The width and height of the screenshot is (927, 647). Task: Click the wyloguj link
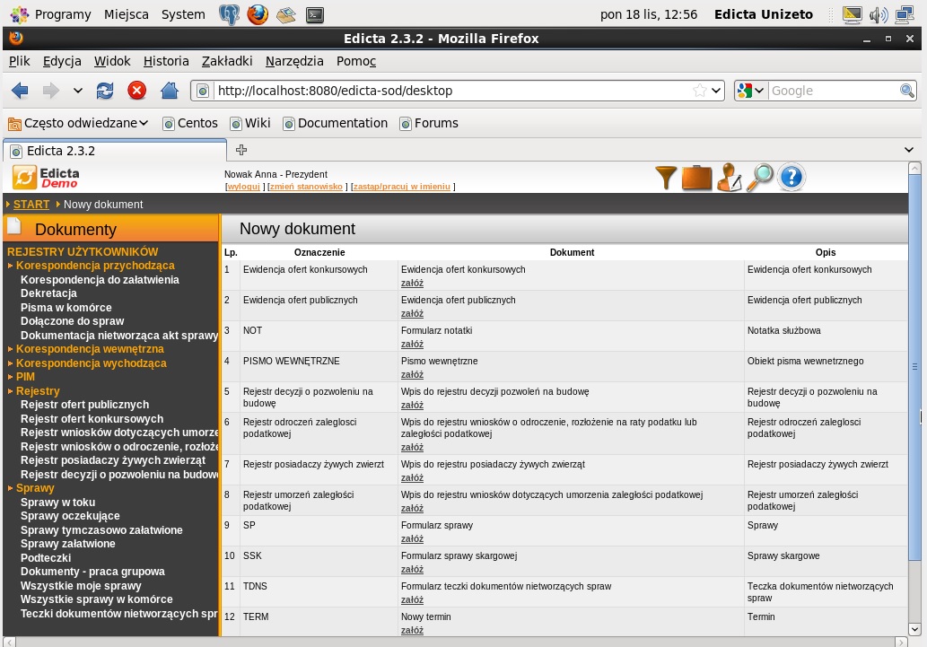tap(243, 187)
